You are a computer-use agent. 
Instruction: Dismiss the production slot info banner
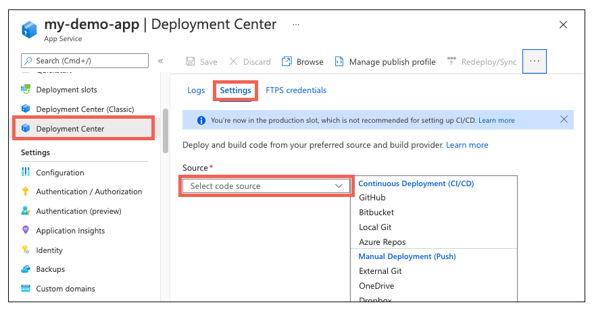564,119
